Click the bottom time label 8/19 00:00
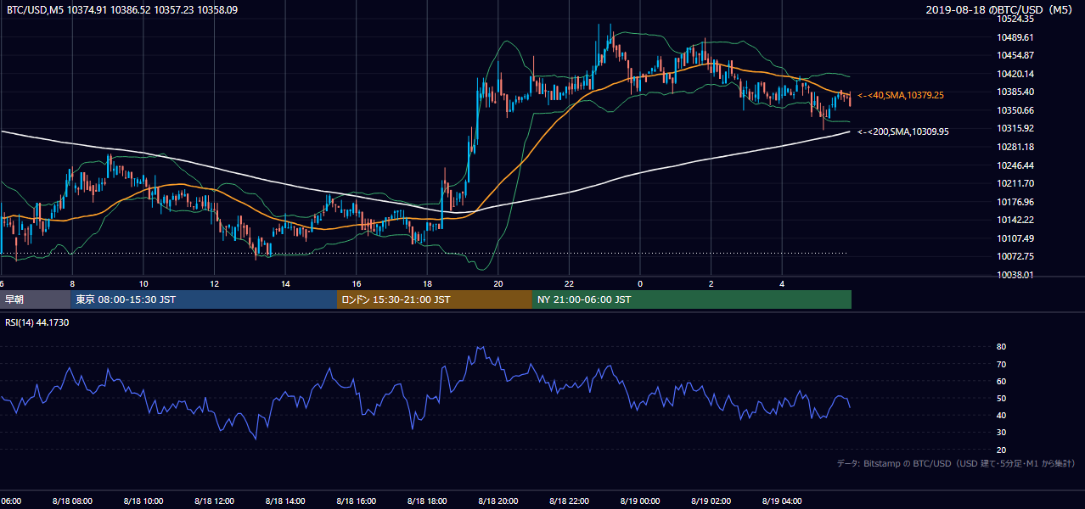The image size is (1085, 509). 638,501
